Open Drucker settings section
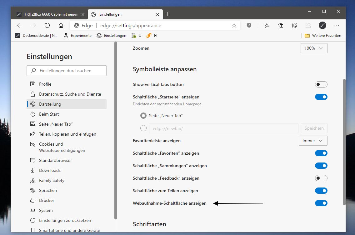 point(67,200)
